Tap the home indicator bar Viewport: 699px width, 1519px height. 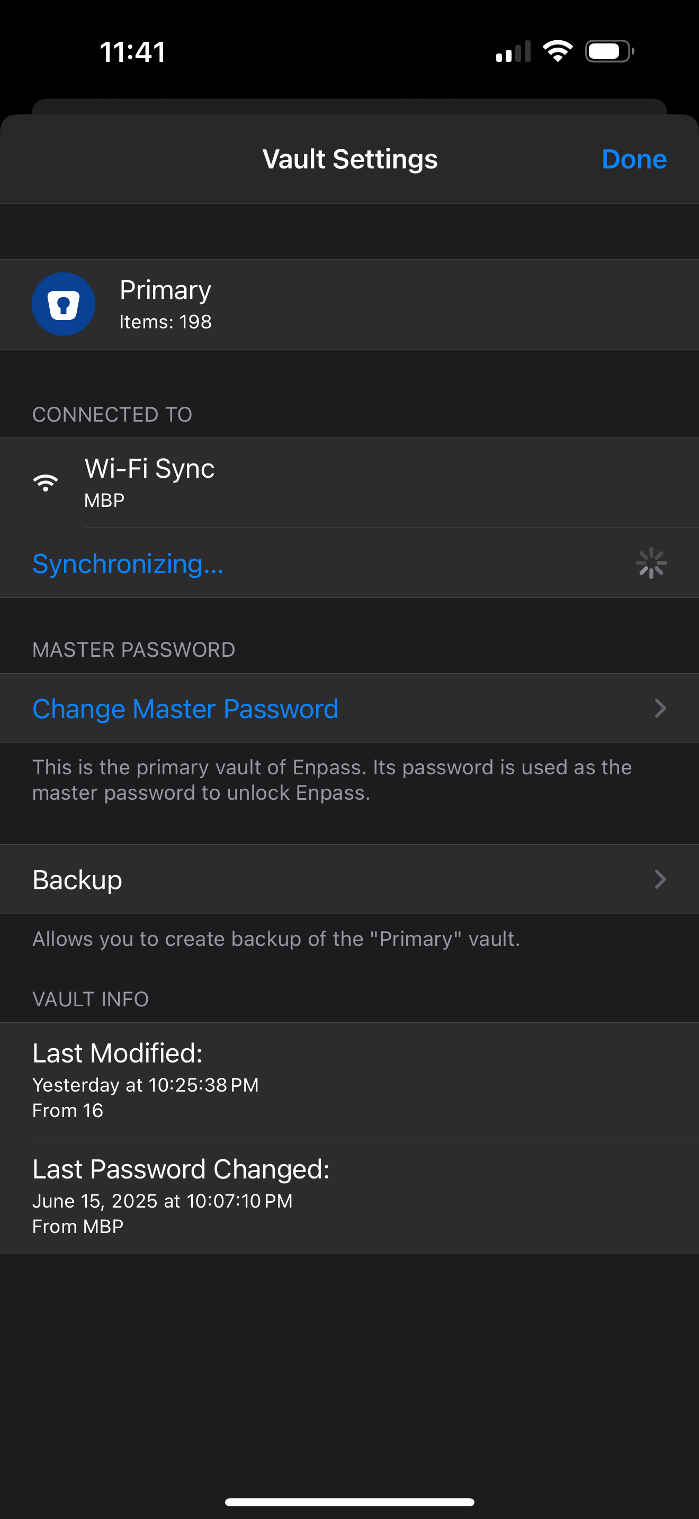[x=349, y=1502]
